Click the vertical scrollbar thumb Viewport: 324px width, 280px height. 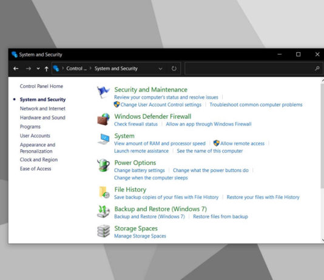pyautogui.click(x=322, y=136)
